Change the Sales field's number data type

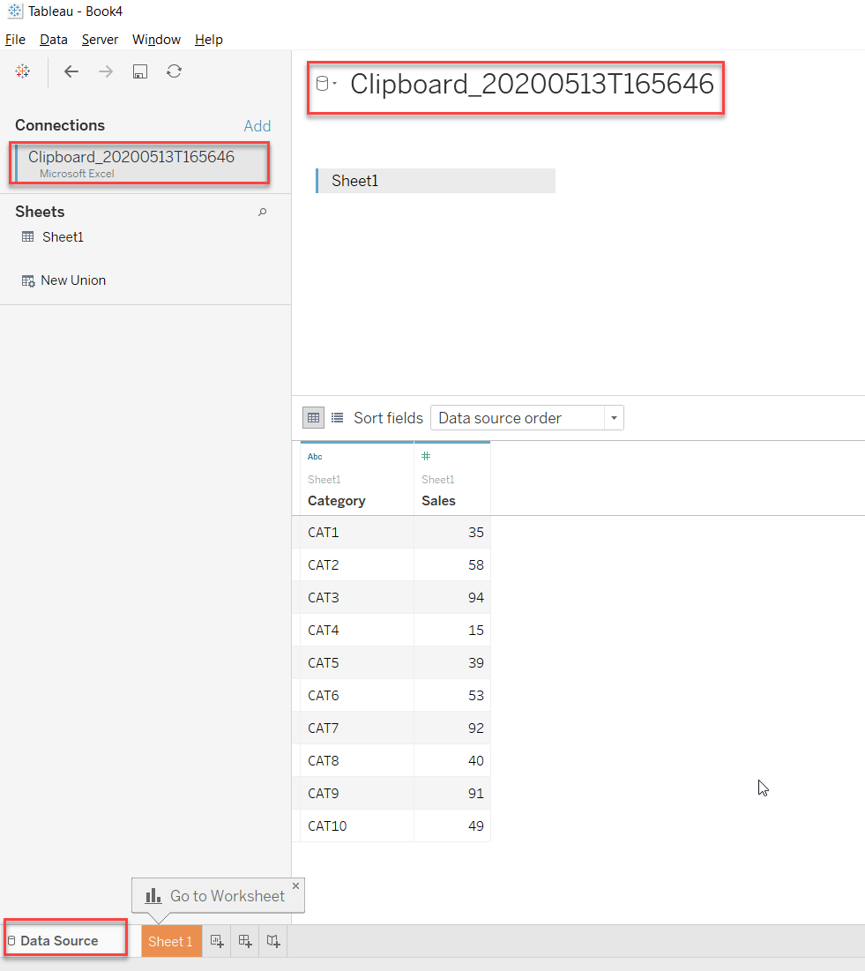coord(426,456)
